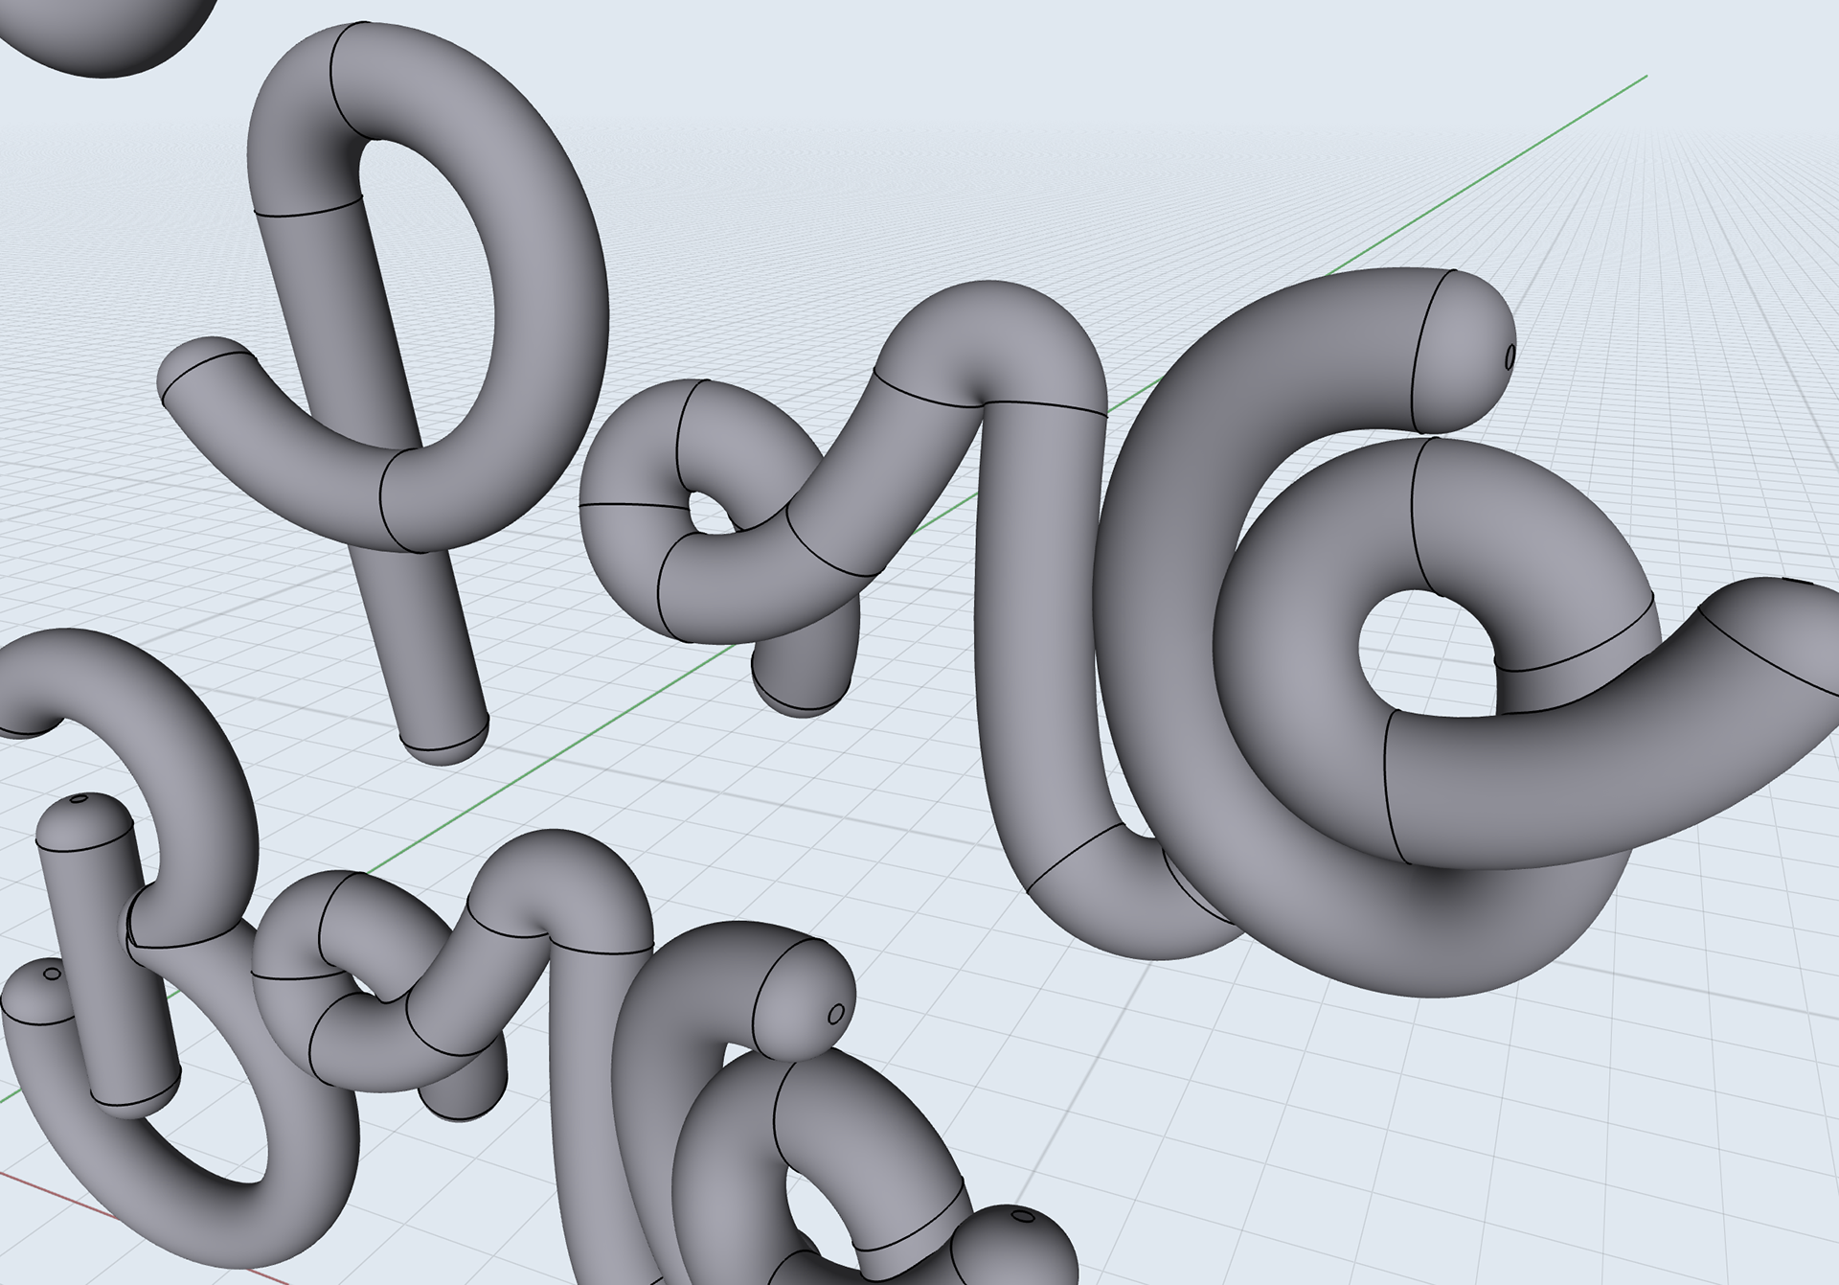Click the tiny circle on the bottom-center tube cap
This screenshot has width=1839, height=1285.
tap(835, 1013)
